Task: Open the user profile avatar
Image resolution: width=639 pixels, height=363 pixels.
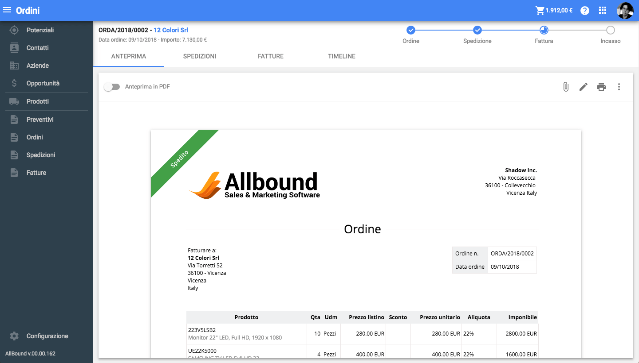Action: [x=625, y=11]
